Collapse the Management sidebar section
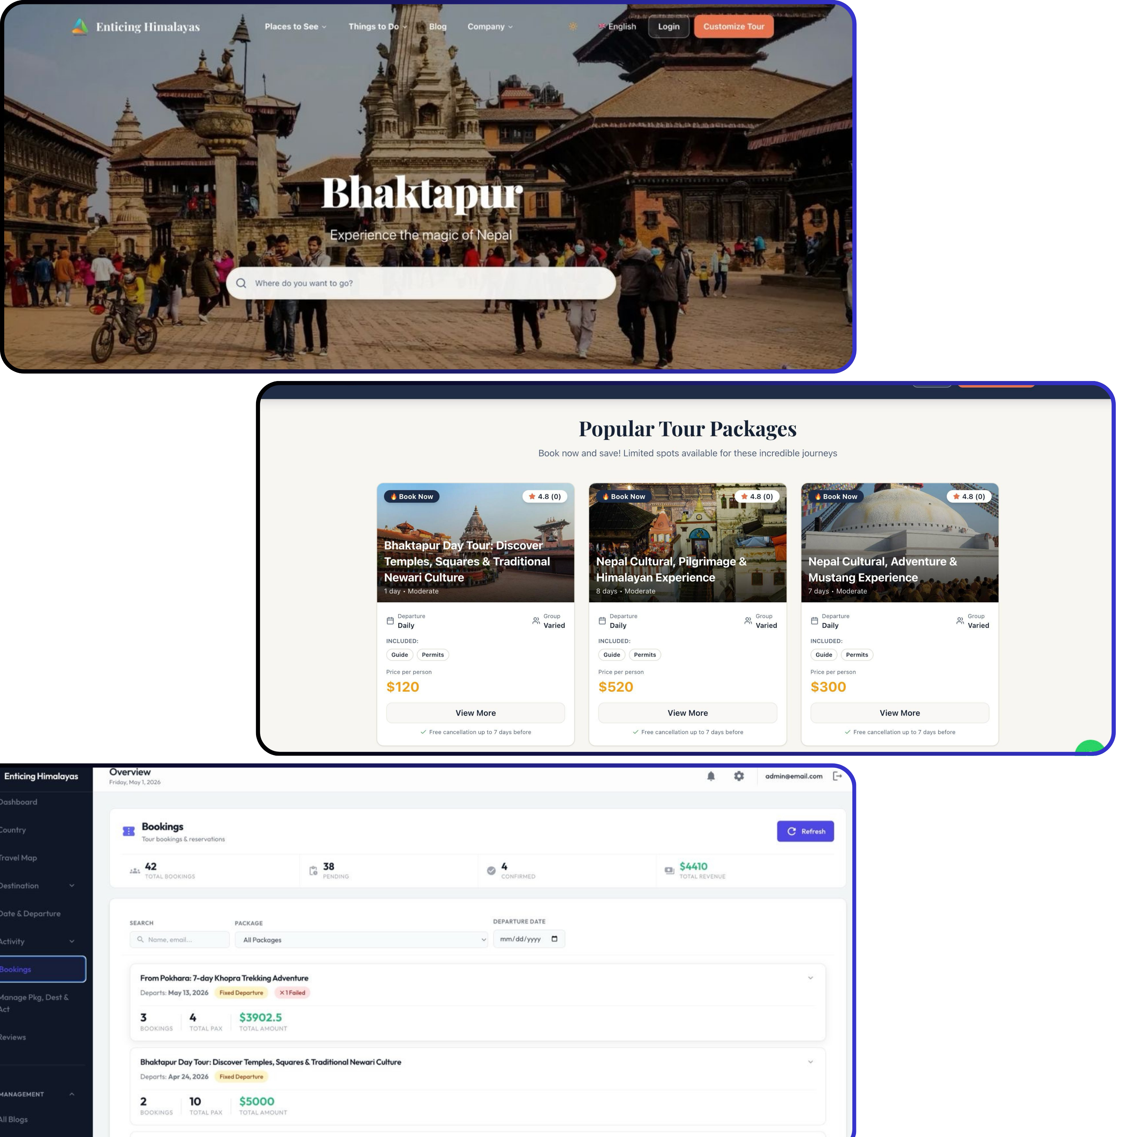The height and width of the screenshot is (1137, 1137). click(72, 1094)
